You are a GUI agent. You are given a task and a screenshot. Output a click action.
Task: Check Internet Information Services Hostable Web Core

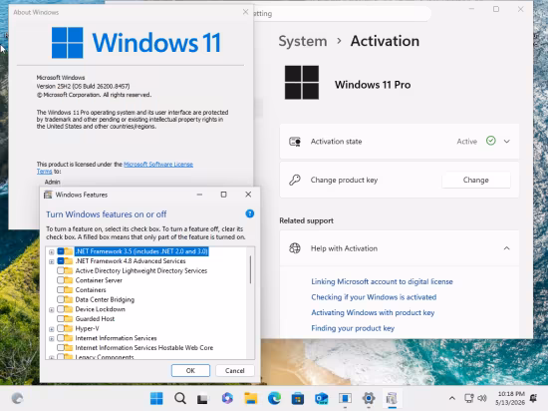pyautogui.click(x=61, y=348)
